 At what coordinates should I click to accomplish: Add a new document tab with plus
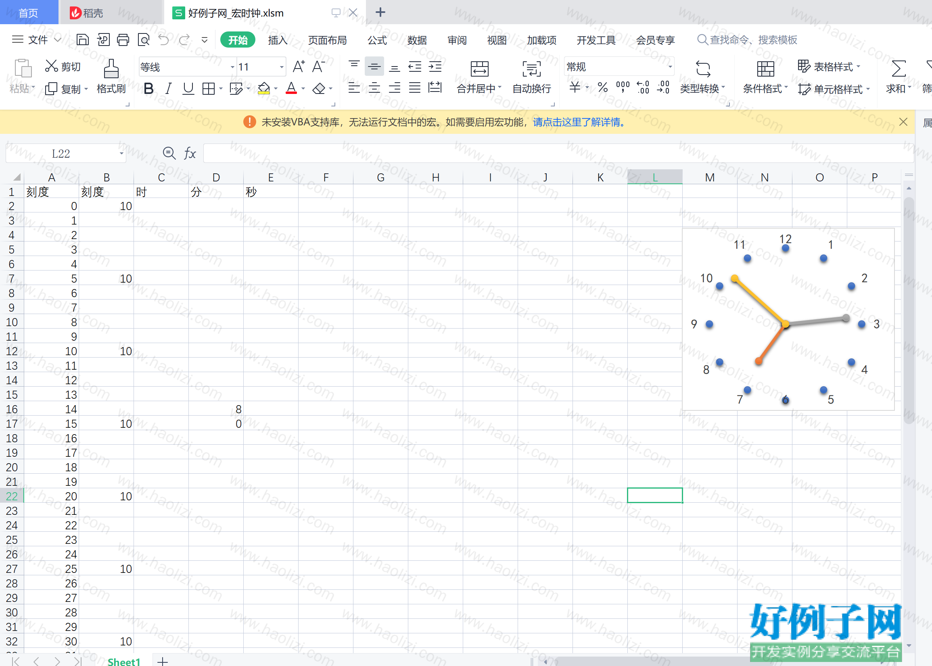[x=380, y=12]
